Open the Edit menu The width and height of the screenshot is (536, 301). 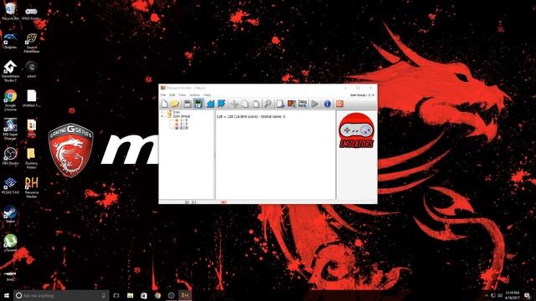[173, 94]
